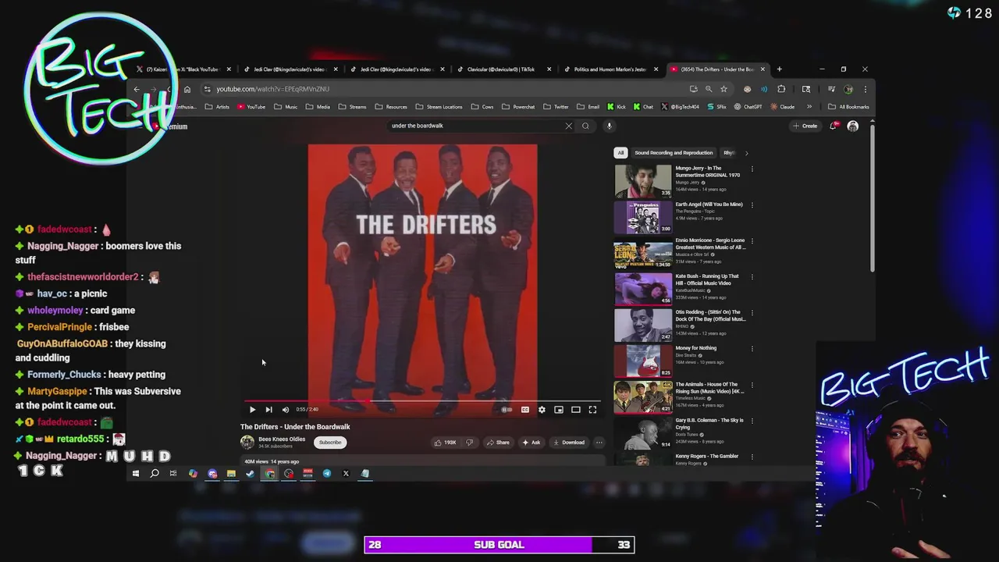Click the Ask button
Viewport: 999px width, 562px height.
[x=531, y=443]
